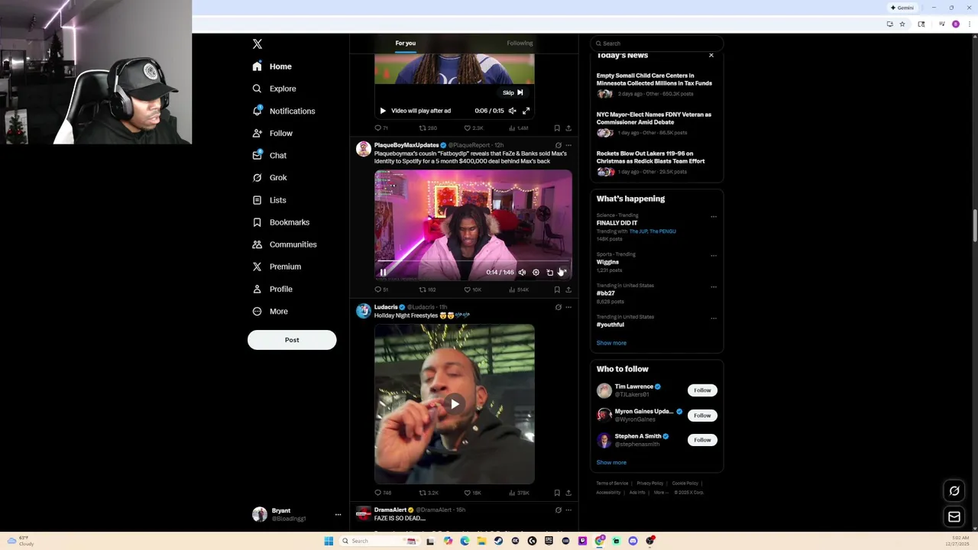Close the Today's News panel
This screenshot has width=978, height=550.
click(711, 55)
